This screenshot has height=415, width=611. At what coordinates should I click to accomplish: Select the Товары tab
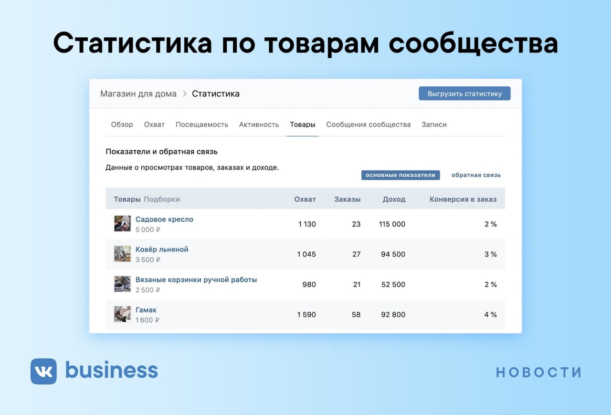coord(303,124)
